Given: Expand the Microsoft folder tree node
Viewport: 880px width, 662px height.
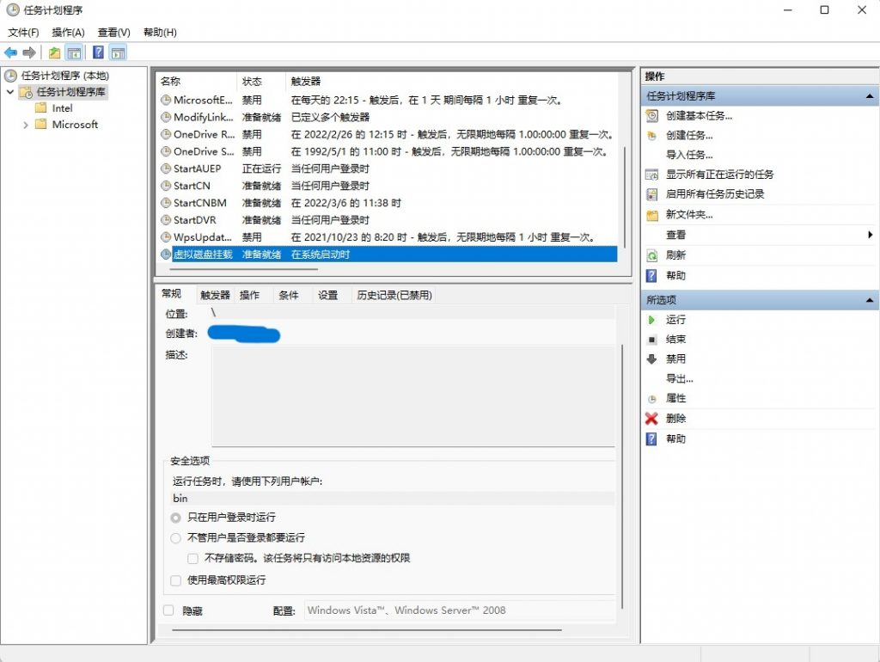Looking at the screenshot, I should (x=26, y=125).
